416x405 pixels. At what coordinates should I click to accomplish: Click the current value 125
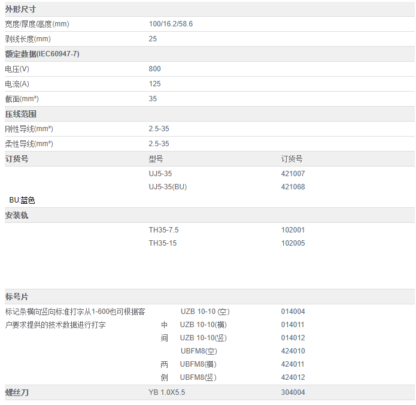(154, 84)
